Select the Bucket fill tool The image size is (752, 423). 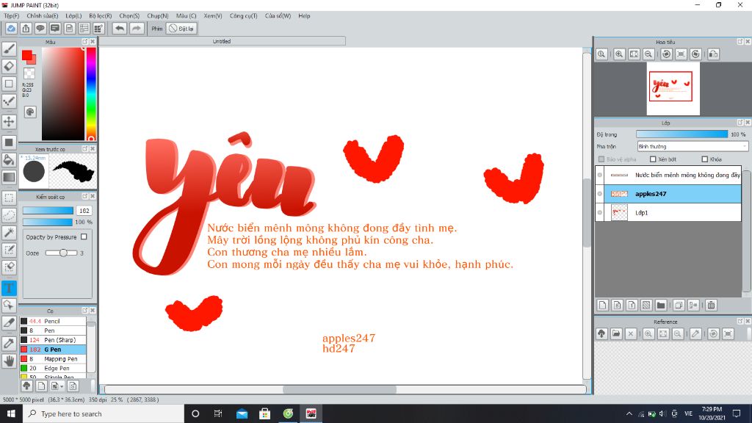(9, 159)
